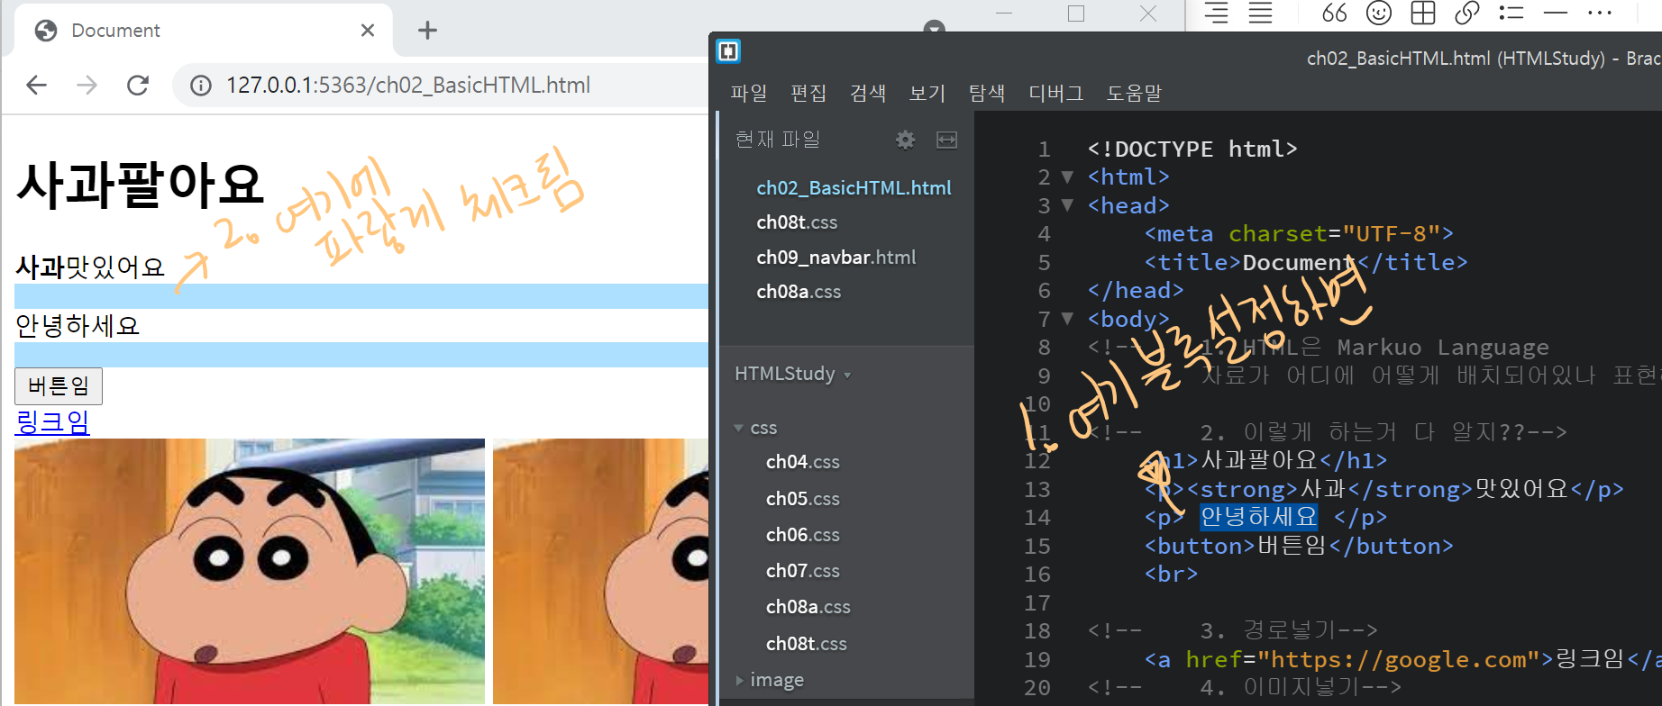Image resolution: width=1662 pixels, height=706 pixels.
Task: Open the 디버그 menu in Brackets
Action: point(1056,93)
